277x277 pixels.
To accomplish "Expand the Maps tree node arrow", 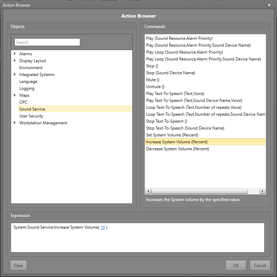I will pos(15,95).
